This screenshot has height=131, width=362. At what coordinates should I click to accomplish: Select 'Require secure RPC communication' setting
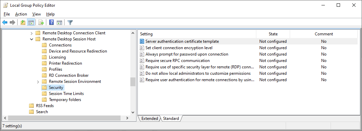[x=178, y=61]
